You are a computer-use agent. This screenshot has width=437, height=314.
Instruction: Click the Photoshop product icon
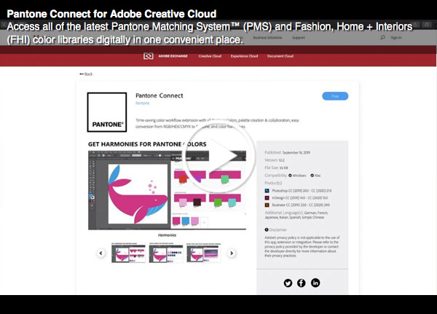tap(267, 191)
